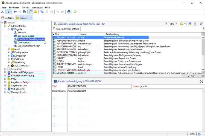Close the Explorer tab
This screenshot has width=205, height=136.
31,18
